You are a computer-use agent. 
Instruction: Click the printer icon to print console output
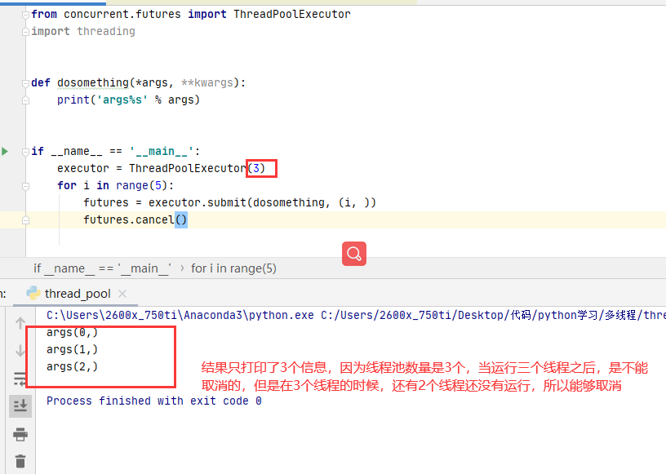tap(20, 434)
